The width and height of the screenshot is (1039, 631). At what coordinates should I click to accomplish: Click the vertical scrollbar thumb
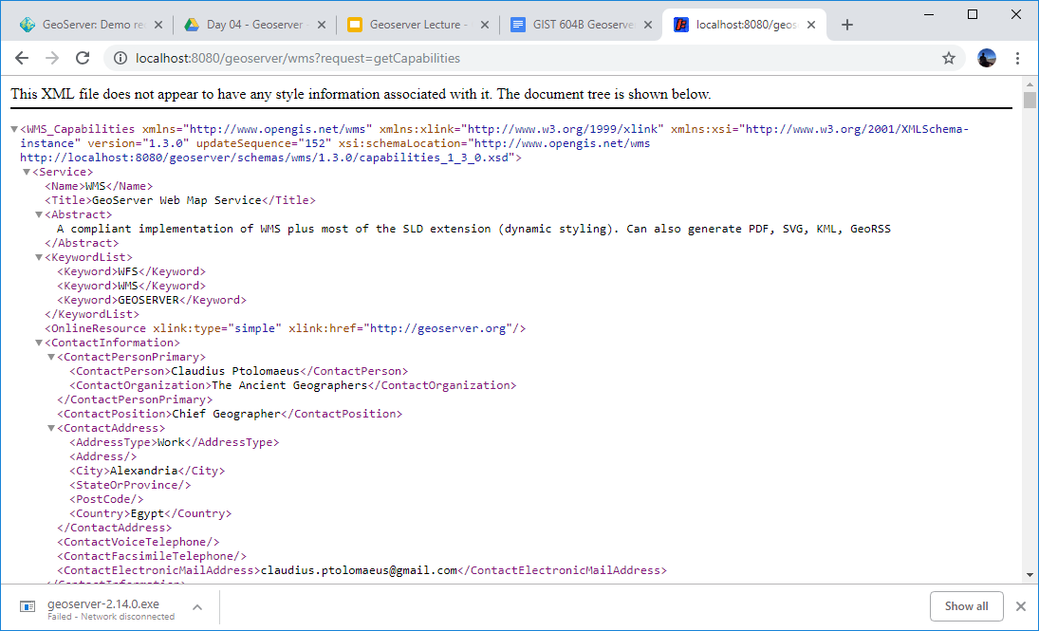click(x=1030, y=101)
